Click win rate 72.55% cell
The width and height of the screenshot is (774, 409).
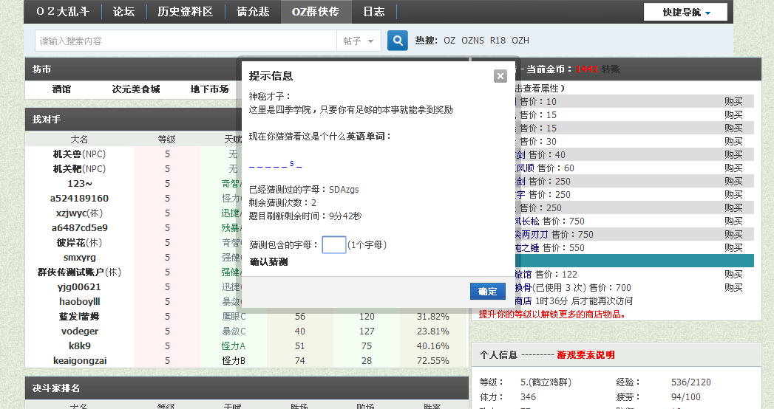click(433, 361)
